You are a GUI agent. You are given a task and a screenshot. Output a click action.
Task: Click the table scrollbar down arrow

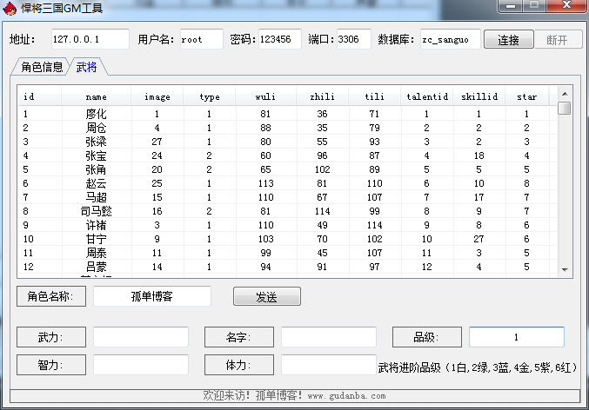pyautogui.click(x=565, y=269)
